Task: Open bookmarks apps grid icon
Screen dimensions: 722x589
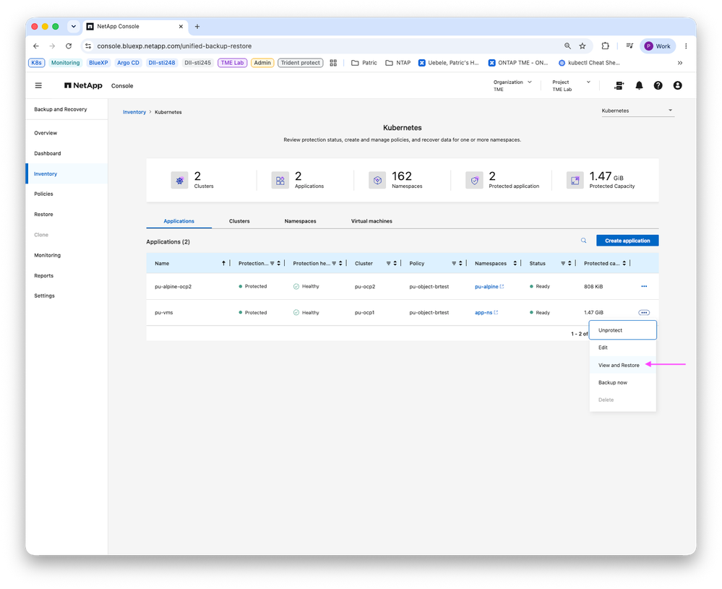Action: point(333,63)
